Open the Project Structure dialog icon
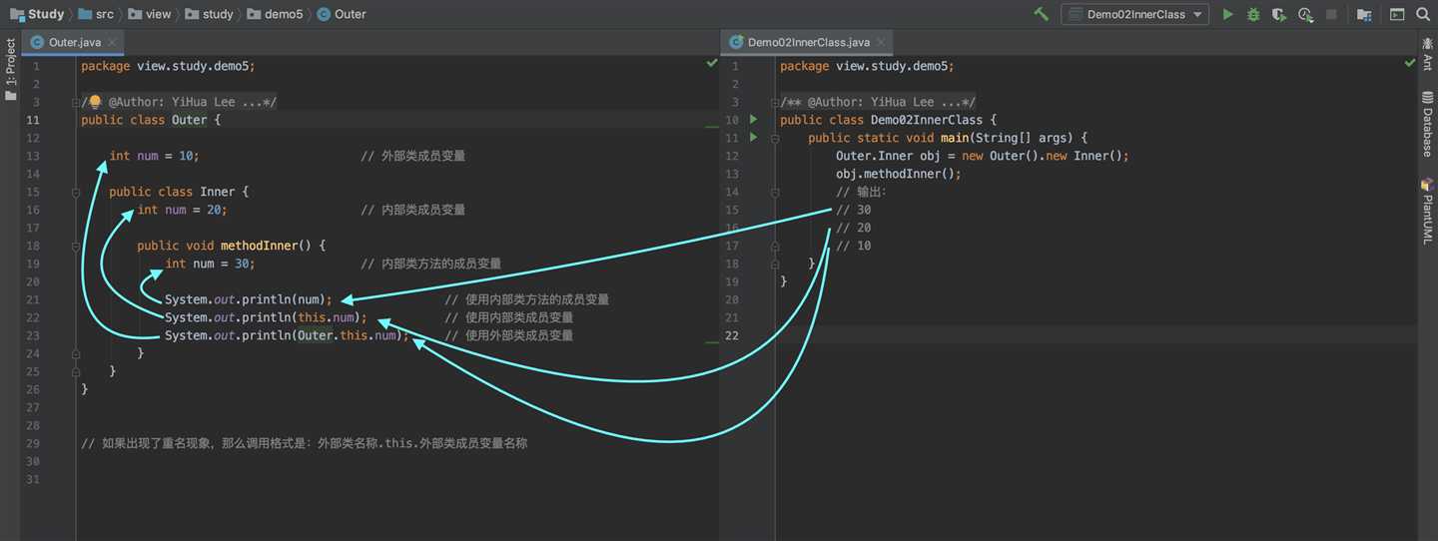The image size is (1438, 541). (x=1364, y=14)
